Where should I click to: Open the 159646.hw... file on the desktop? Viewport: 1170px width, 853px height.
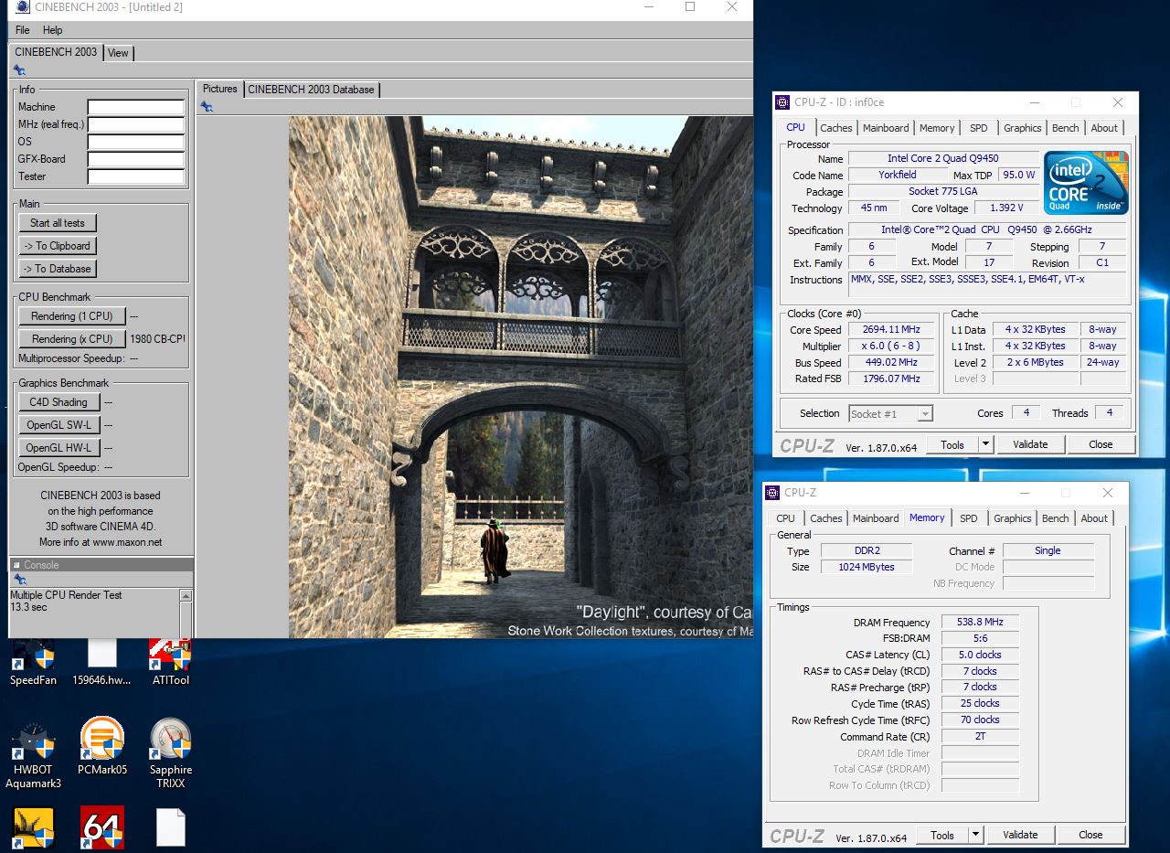(101, 662)
